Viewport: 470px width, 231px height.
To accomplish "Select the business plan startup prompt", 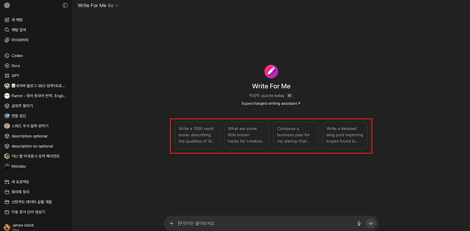I will 296,135.
